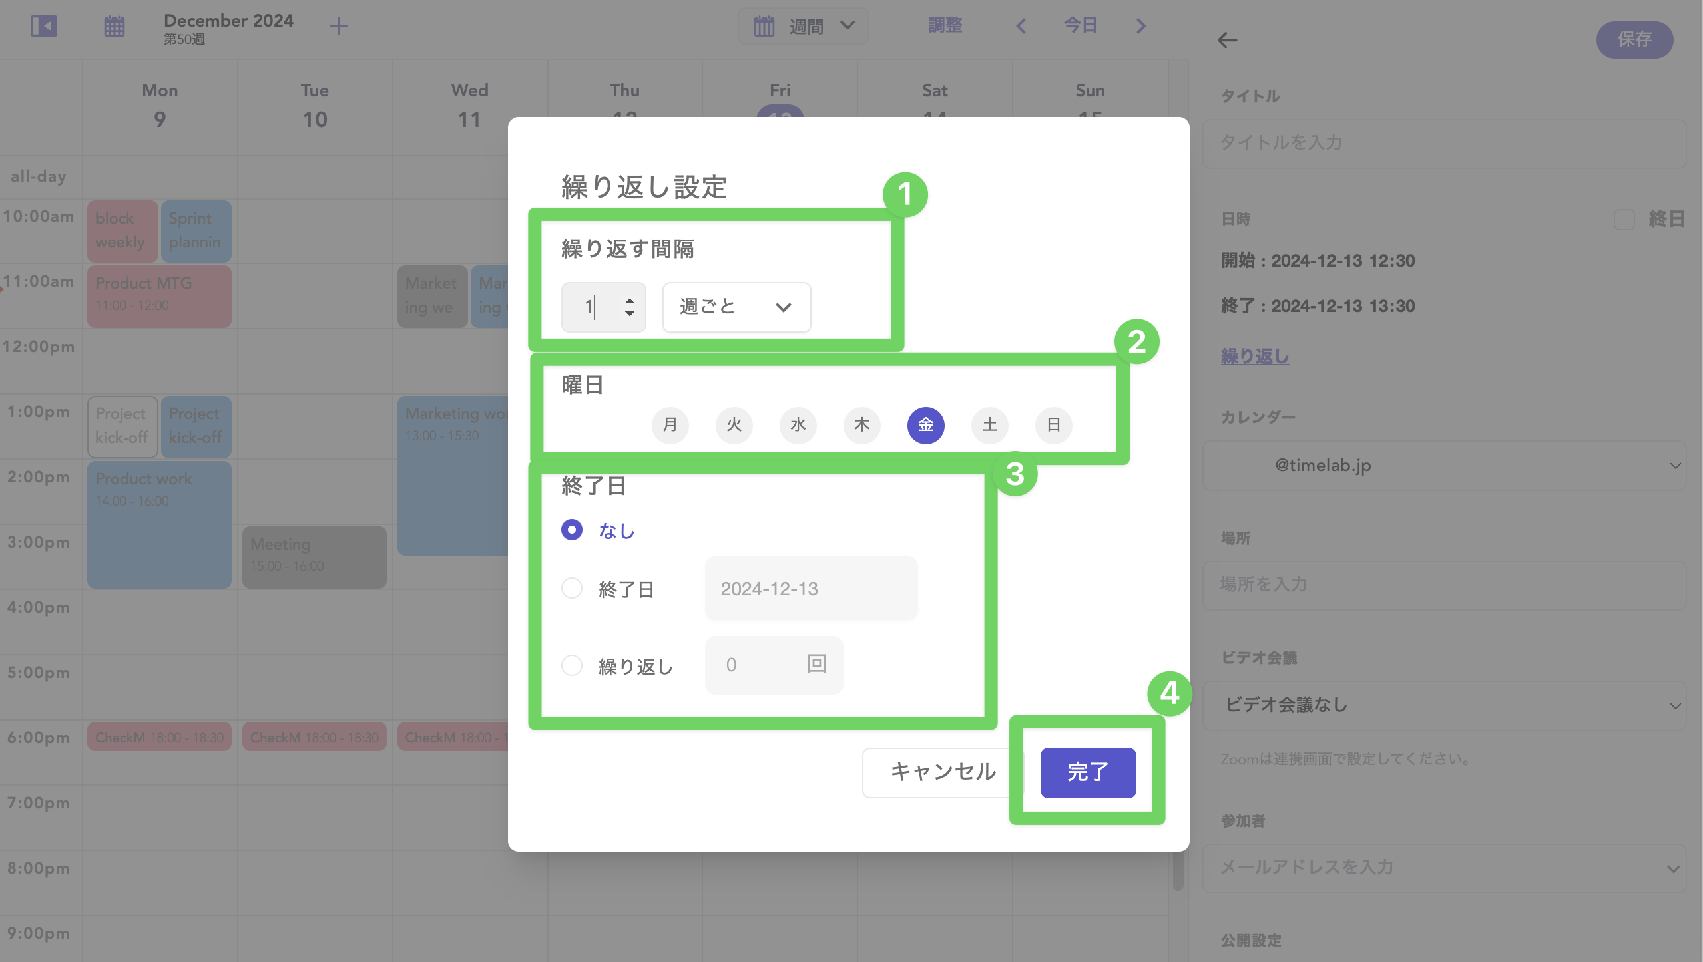Screen dimensions: 1703x962
Task: Click the December 2024 month title
Action: pyautogui.click(x=228, y=21)
